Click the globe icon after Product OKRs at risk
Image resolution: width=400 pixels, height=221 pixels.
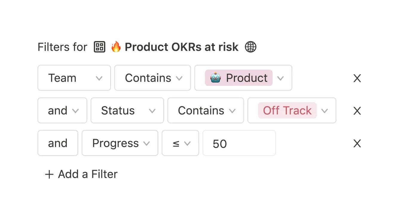(251, 47)
